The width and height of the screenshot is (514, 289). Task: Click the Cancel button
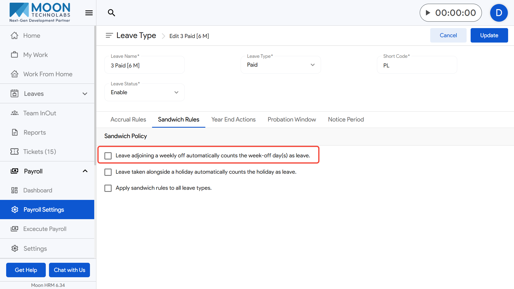point(448,35)
